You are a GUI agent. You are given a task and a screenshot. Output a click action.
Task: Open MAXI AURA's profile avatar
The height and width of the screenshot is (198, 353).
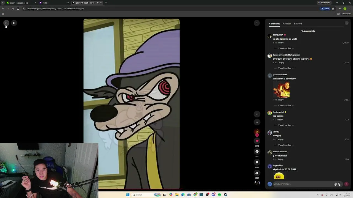270,36
